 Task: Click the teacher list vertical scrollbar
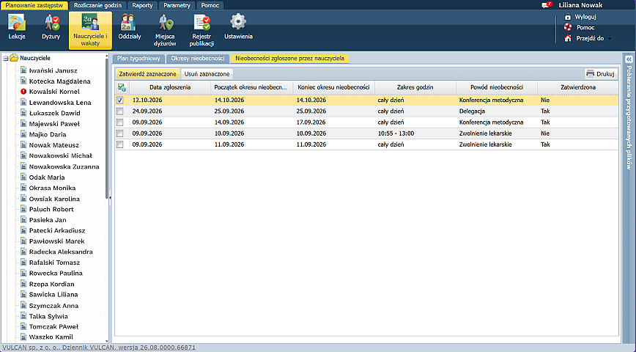(107, 128)
